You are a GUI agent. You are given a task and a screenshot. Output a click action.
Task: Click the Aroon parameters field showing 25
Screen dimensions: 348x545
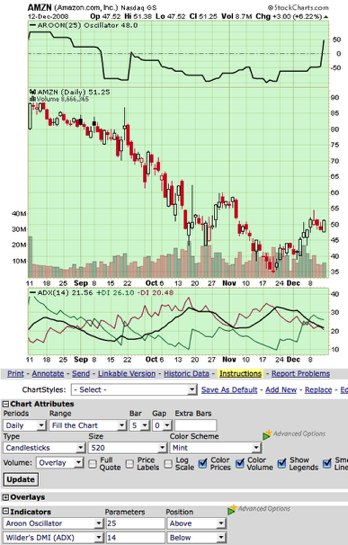[135, 523]
